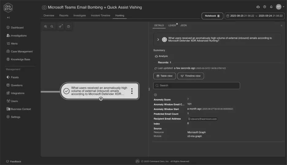Open Alerts in the sidebar

[x=12, y=43]
